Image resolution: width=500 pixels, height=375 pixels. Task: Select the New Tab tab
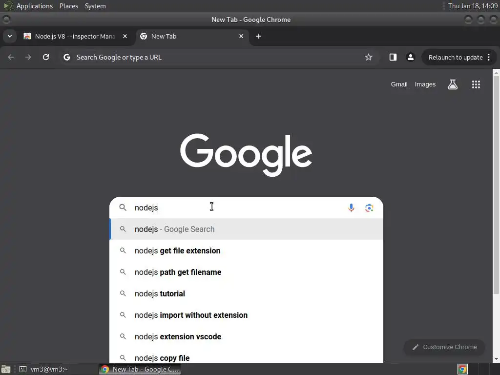click(192, 36)
